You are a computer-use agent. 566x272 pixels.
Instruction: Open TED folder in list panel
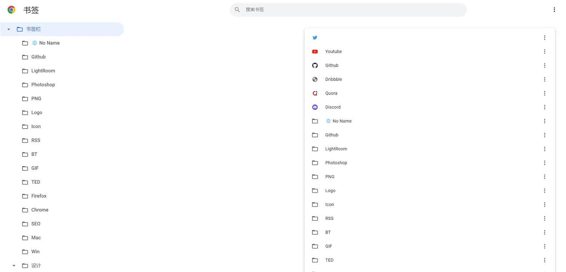(x=430, y=261)
